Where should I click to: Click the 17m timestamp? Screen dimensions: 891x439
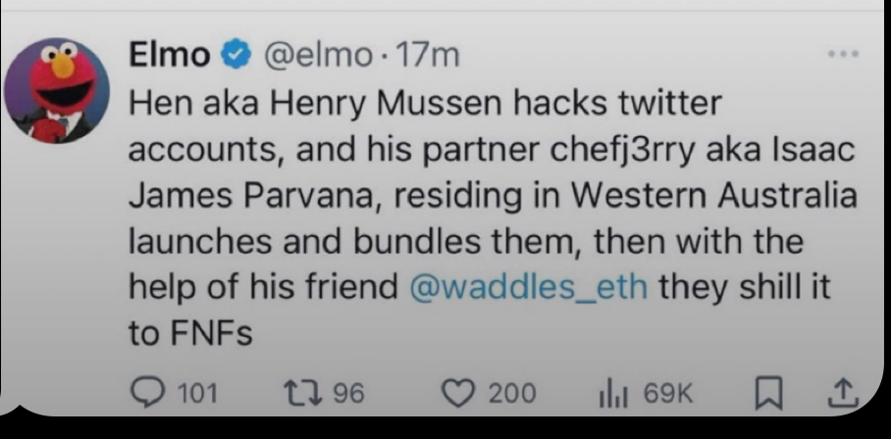pos(426,57)
